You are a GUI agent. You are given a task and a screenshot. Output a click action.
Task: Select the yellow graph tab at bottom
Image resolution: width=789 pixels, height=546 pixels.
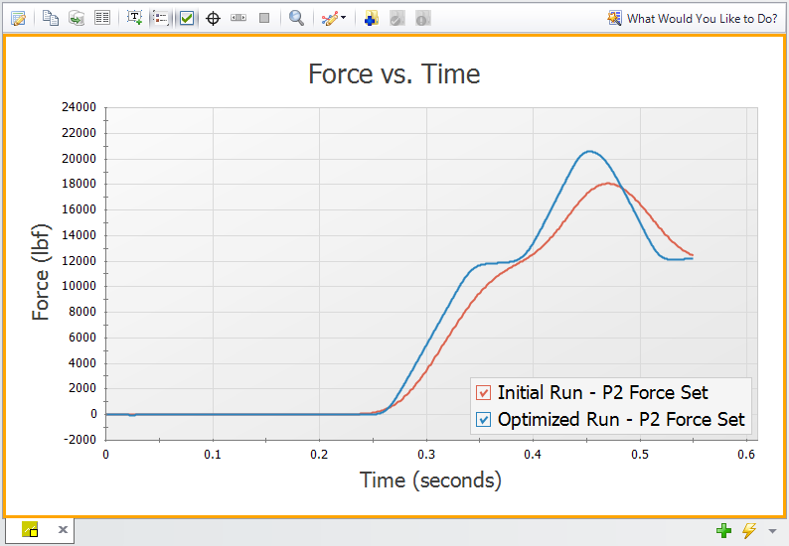pyautogui.click(x=30, y=529)
